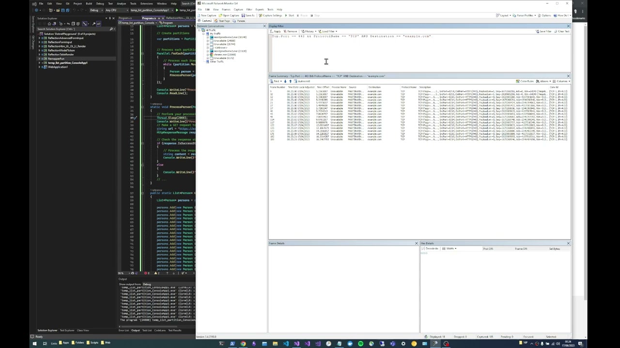The image size is (620, 348).
Task: Pin toggle on the active Program.cs tab
Action: tap(159, 18)
